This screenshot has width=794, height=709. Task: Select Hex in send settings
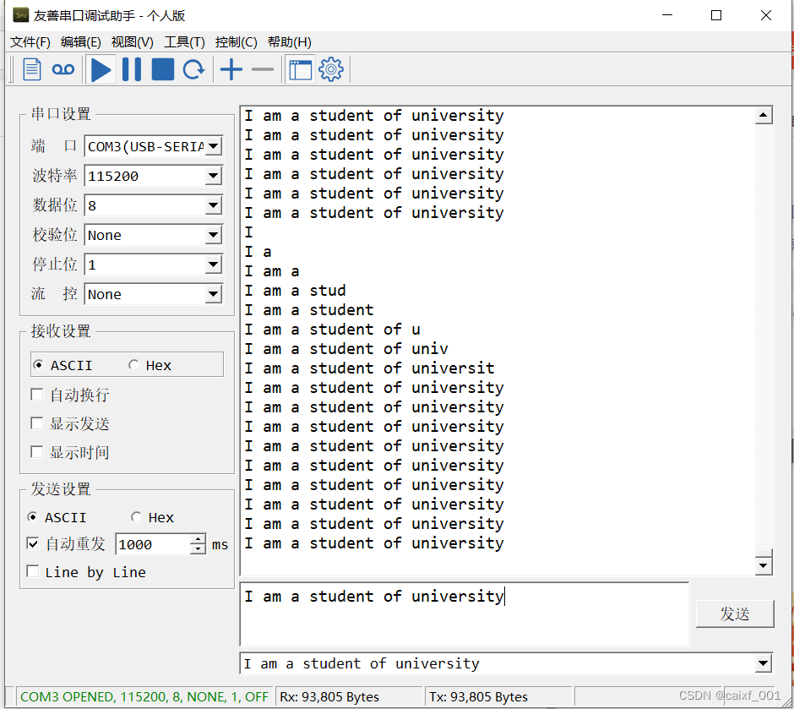(x=152, y=517)
